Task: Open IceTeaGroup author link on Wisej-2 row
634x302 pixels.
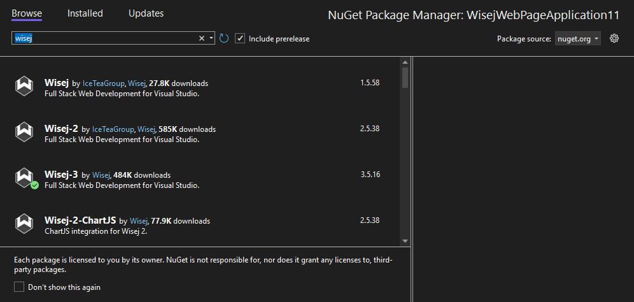Action: point(113,129)
